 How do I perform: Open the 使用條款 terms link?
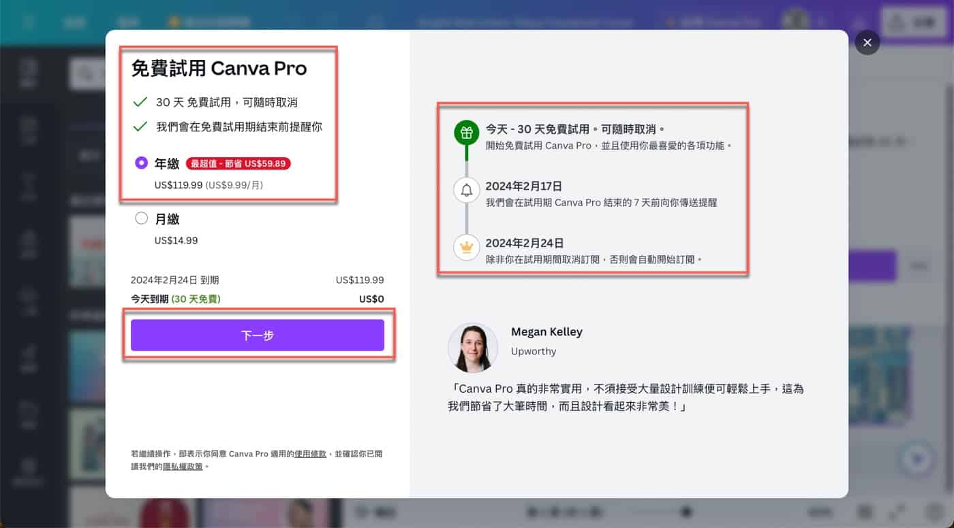tap(311, 454)
